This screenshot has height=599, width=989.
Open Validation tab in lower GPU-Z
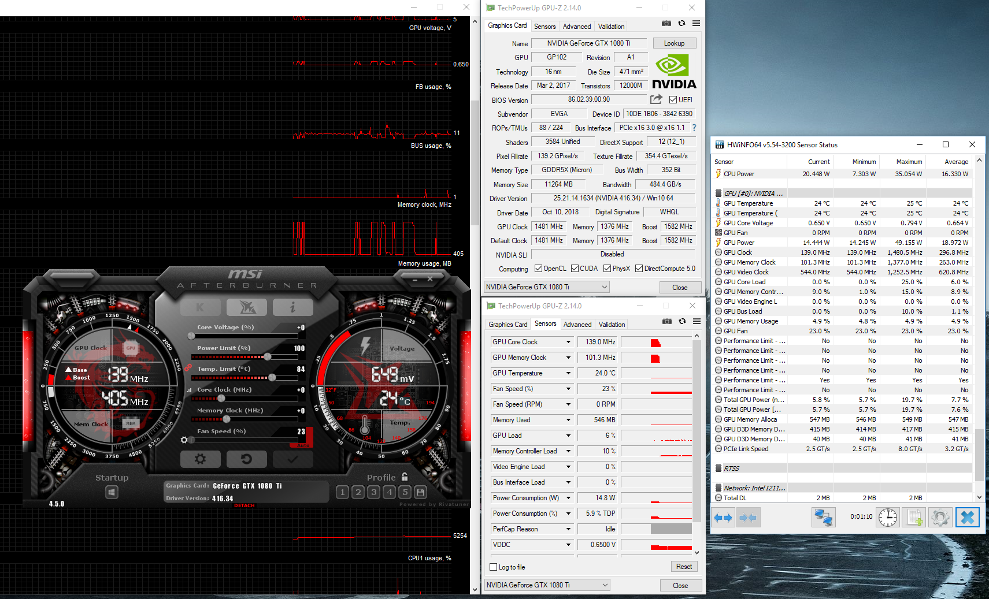pos(612,325)
